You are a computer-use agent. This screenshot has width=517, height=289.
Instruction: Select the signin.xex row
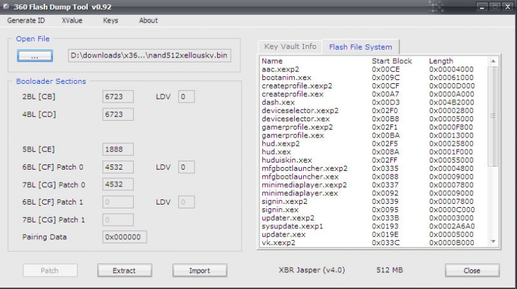[374, 210]
